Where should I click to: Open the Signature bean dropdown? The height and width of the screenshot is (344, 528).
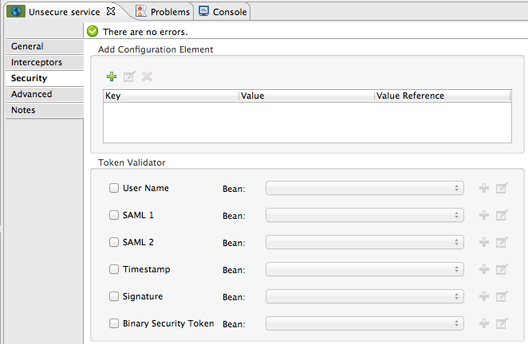tap(364, 297)
